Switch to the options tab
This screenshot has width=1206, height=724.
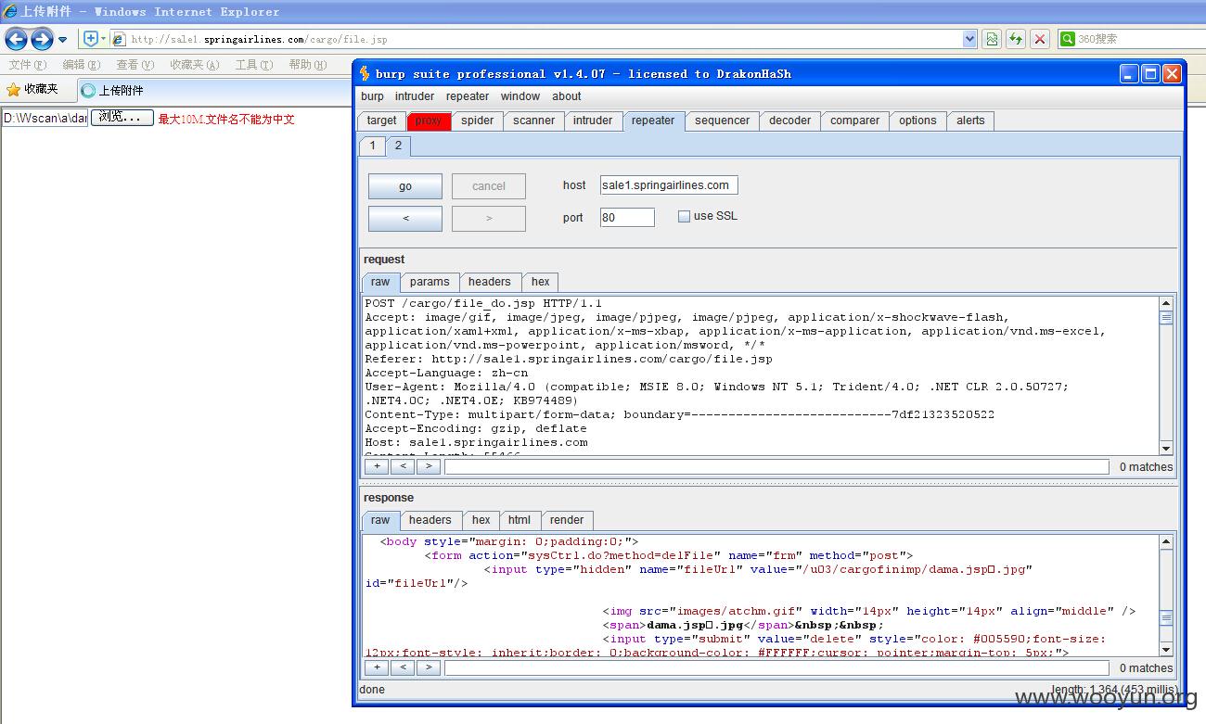[x=917, y=121]
